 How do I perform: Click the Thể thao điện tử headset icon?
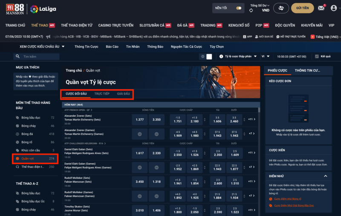(17, 167)
